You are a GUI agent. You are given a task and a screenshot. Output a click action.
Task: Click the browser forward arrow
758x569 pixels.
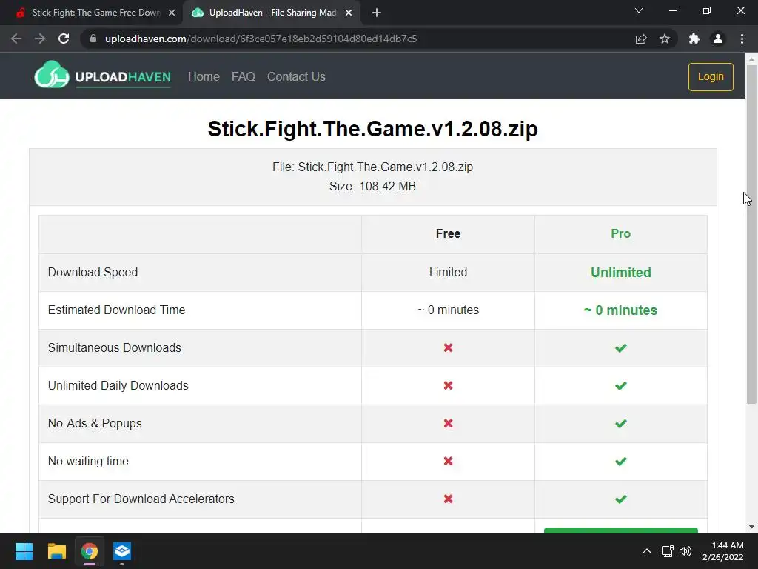coord(40,39)
